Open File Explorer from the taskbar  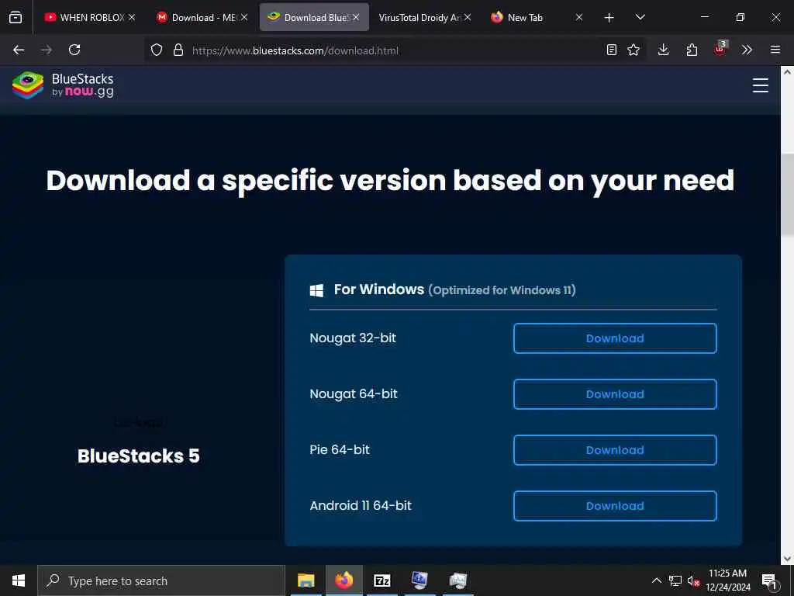coord(306,580)
